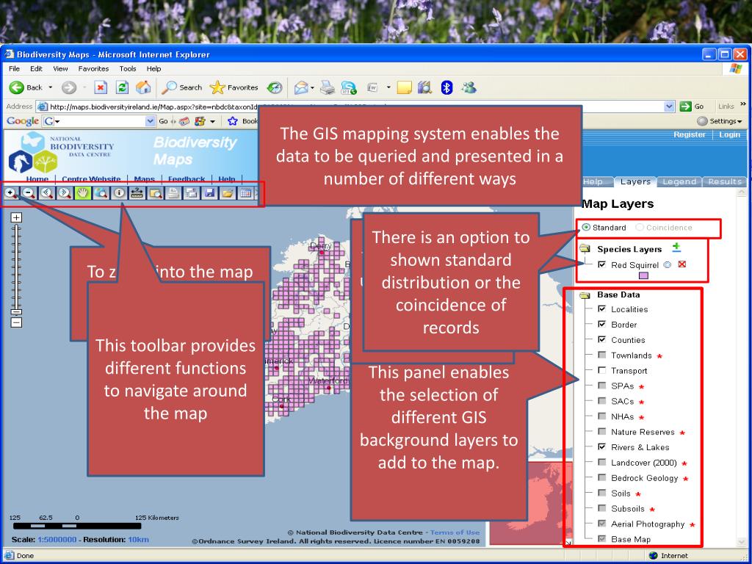Image resolution: width=752 pixels, height=564 pixels.
Task: Click the zoom slider minus button
Action: tap(16, 322)
